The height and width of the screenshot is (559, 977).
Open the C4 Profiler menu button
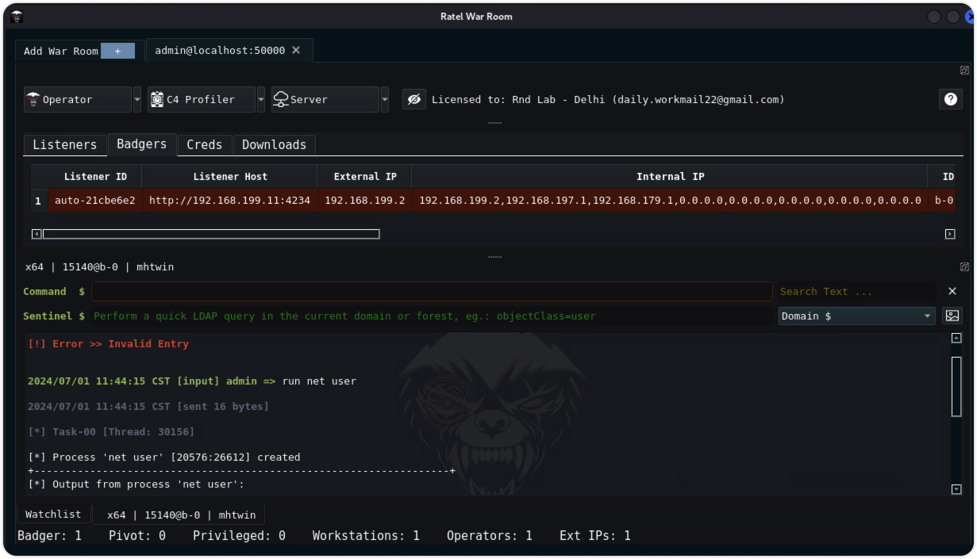[201, 100]
